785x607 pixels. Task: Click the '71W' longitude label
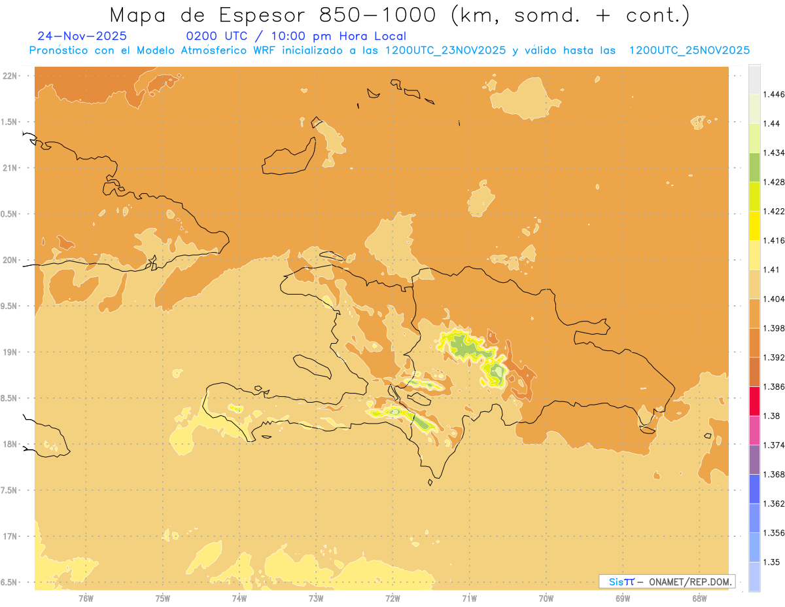coord(469,598)
